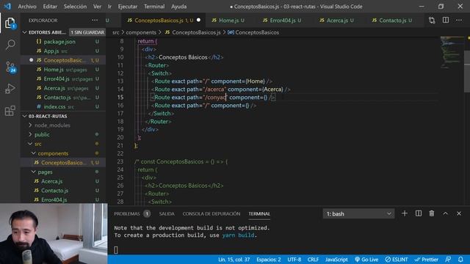
Task: Open Explorer panel more actions ellipsis
Action: click(x=95, y=21)
